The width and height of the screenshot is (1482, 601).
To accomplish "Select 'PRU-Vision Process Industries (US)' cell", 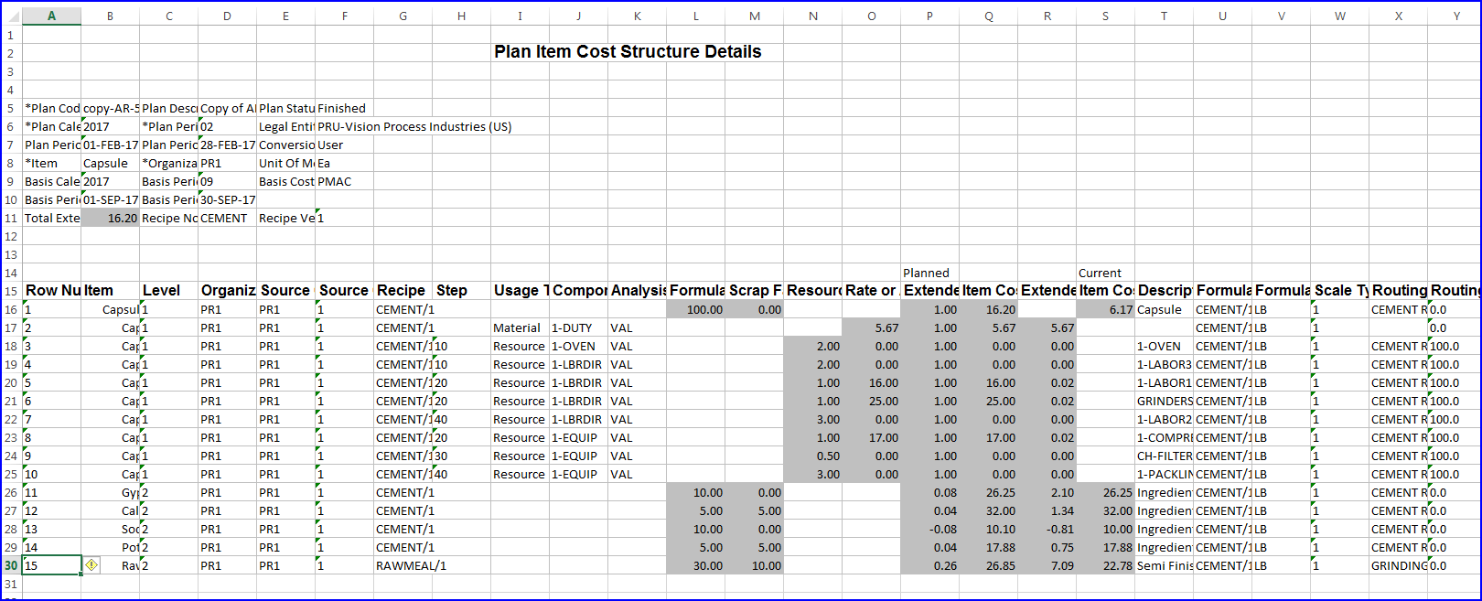I will (414, 126).
